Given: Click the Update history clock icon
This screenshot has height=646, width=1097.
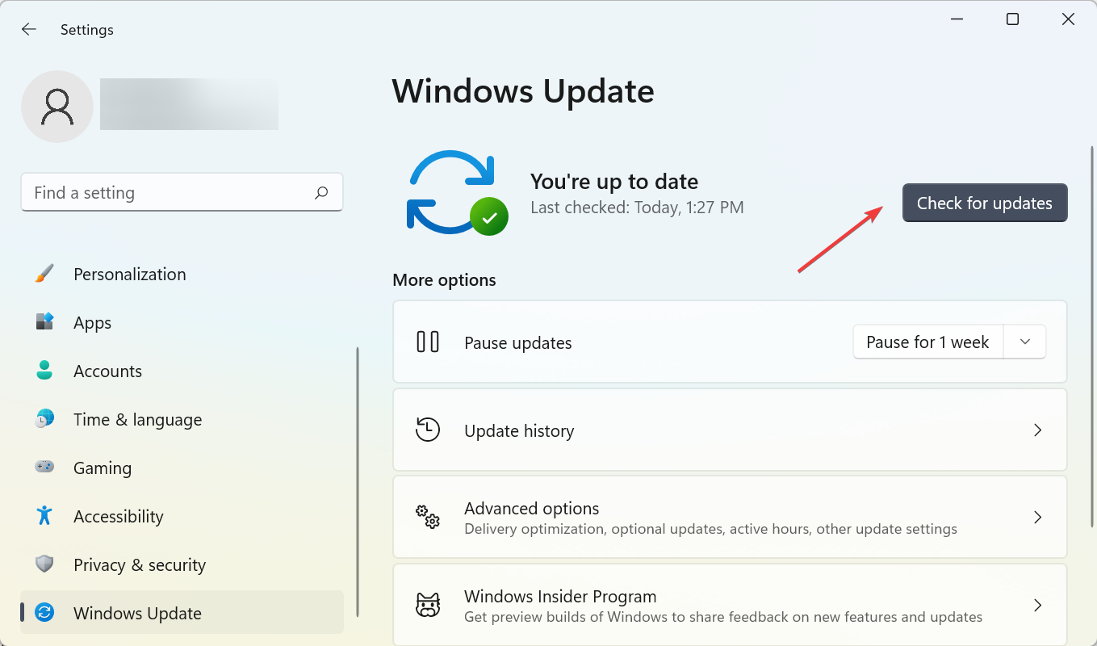Looking at the screenshot, I should click(428, 430).
